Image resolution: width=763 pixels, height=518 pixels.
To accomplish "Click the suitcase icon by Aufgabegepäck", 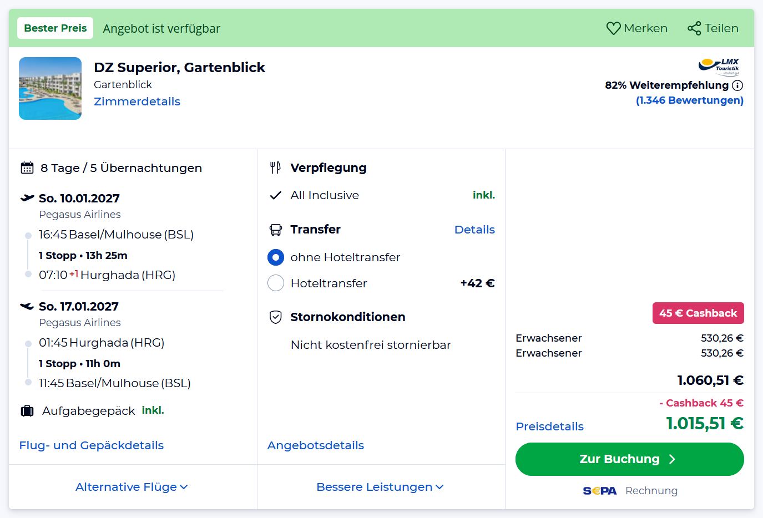I will click(27, 411).
